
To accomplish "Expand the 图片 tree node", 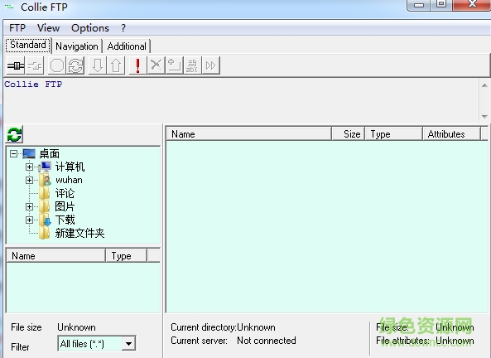I will [x=30, y=206].
